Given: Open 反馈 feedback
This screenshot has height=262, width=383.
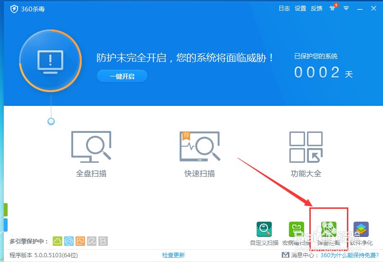Looking at the screenshot, I should coord(316,9).
